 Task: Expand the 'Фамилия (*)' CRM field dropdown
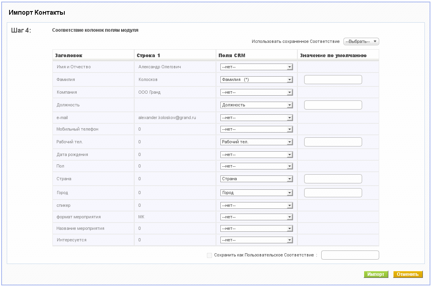pos(256,80)
